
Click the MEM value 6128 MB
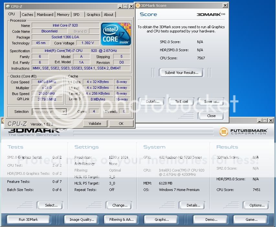pyautogui.click(x=165, y=183)
